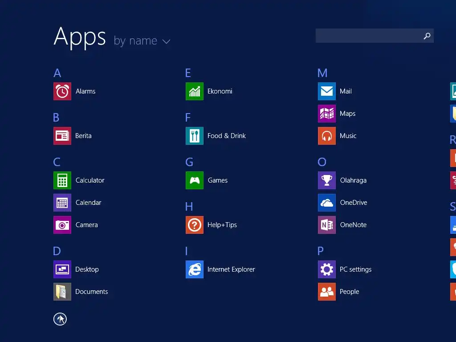
Task: Click inside the apps search box
Action: [x=375, y=36]
